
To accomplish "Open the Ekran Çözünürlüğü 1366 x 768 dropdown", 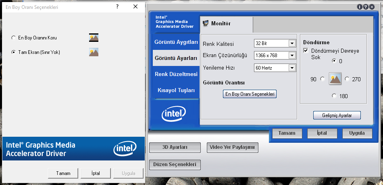I will (275, 55).
